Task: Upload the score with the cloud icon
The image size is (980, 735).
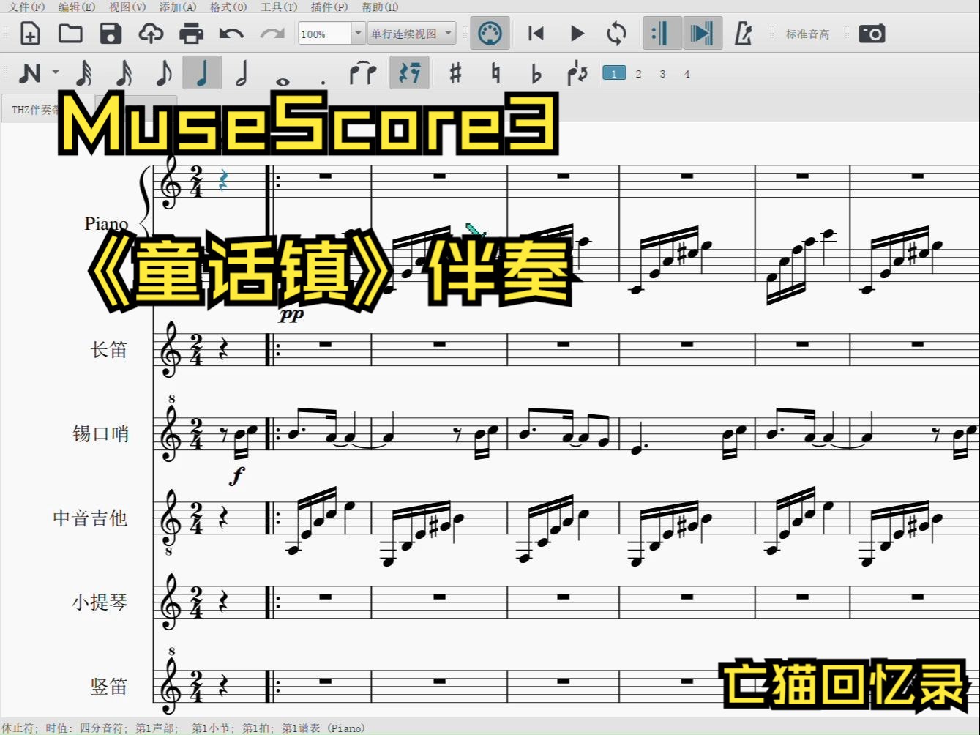Action: 151,34
